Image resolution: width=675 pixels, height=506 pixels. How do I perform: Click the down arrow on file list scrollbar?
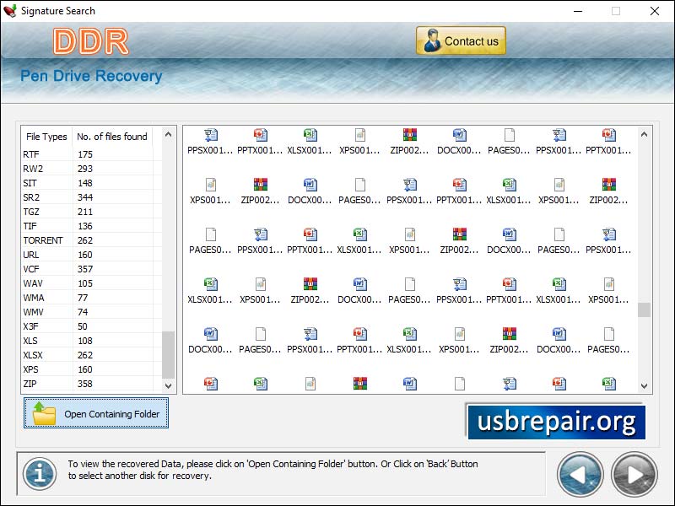point(168,385)
